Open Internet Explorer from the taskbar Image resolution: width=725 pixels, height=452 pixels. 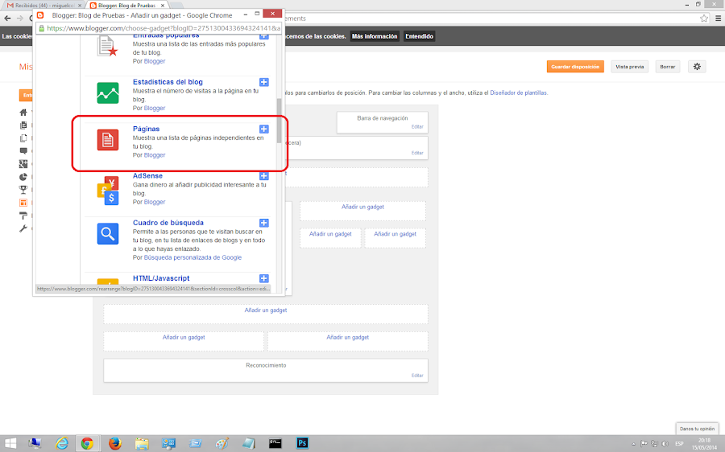61,443
